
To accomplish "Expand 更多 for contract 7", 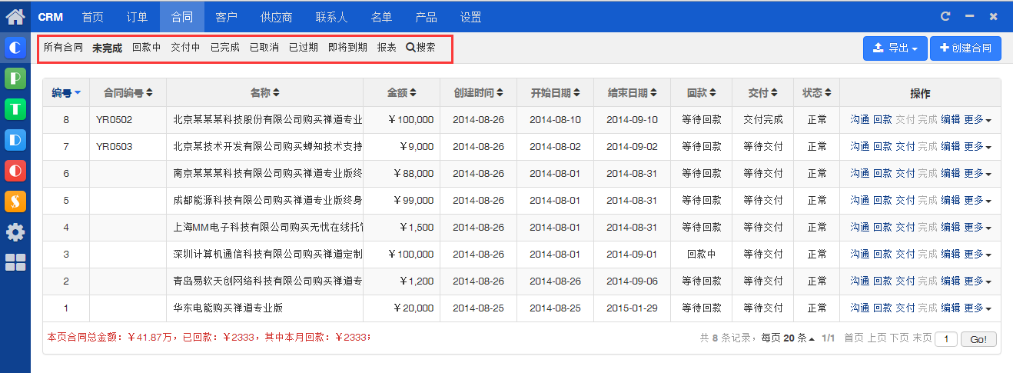I will pos(977,147).
